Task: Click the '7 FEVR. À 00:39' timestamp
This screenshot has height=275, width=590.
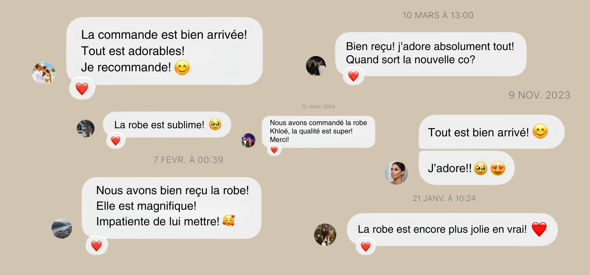Action: pos(188,160)
